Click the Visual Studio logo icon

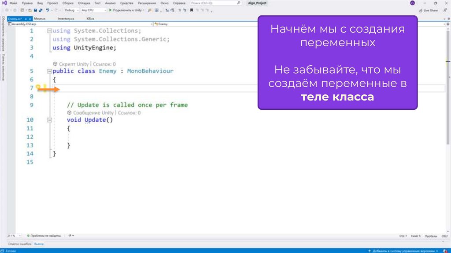(4, 3)
